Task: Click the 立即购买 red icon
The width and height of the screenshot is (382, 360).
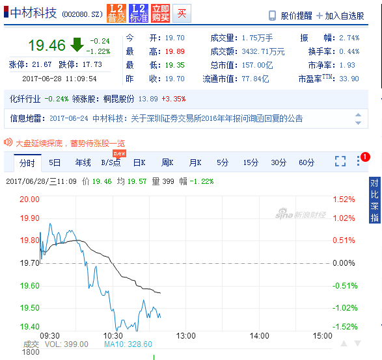Action: point(160,14)
